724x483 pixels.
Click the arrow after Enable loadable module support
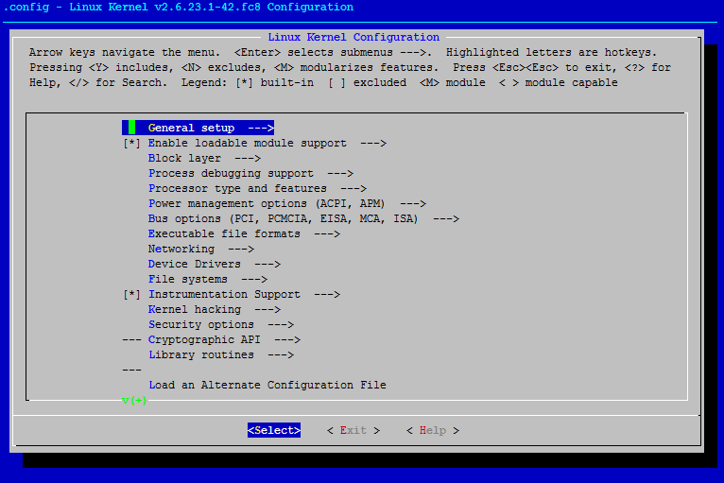373,143
